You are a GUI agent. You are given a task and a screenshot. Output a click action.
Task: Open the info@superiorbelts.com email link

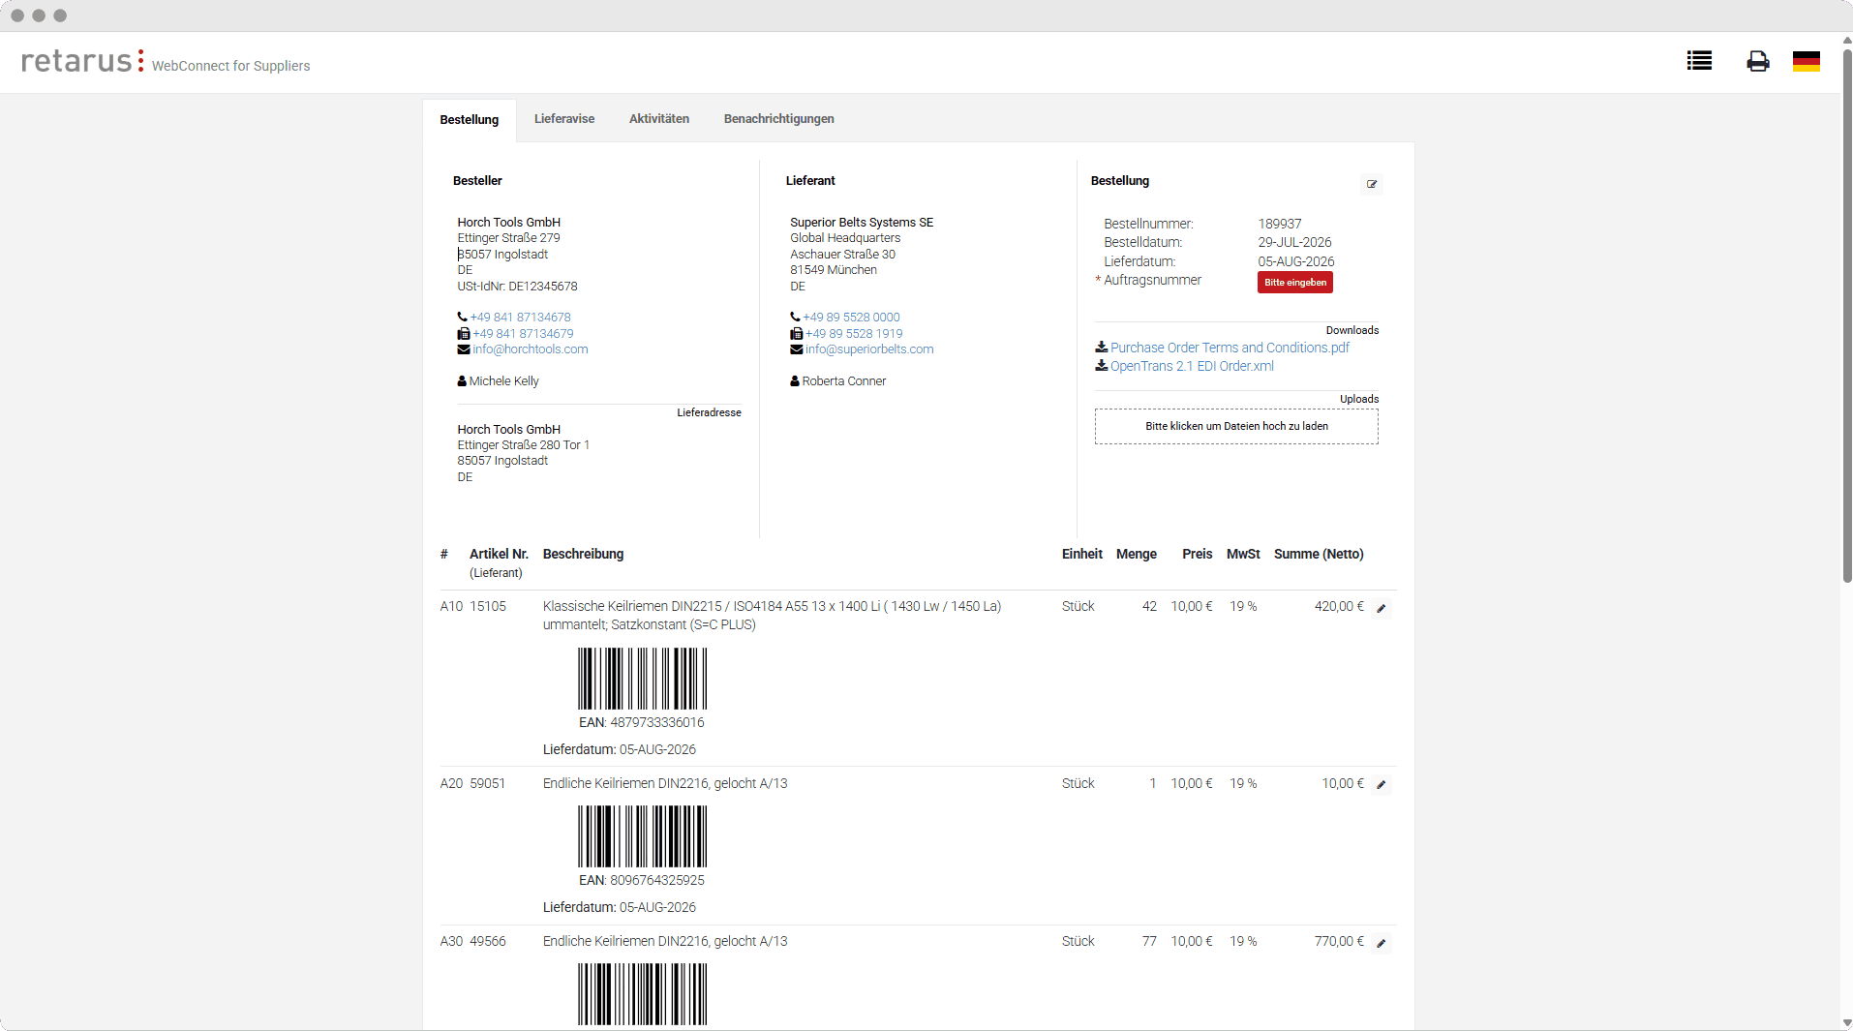(869, 349)
